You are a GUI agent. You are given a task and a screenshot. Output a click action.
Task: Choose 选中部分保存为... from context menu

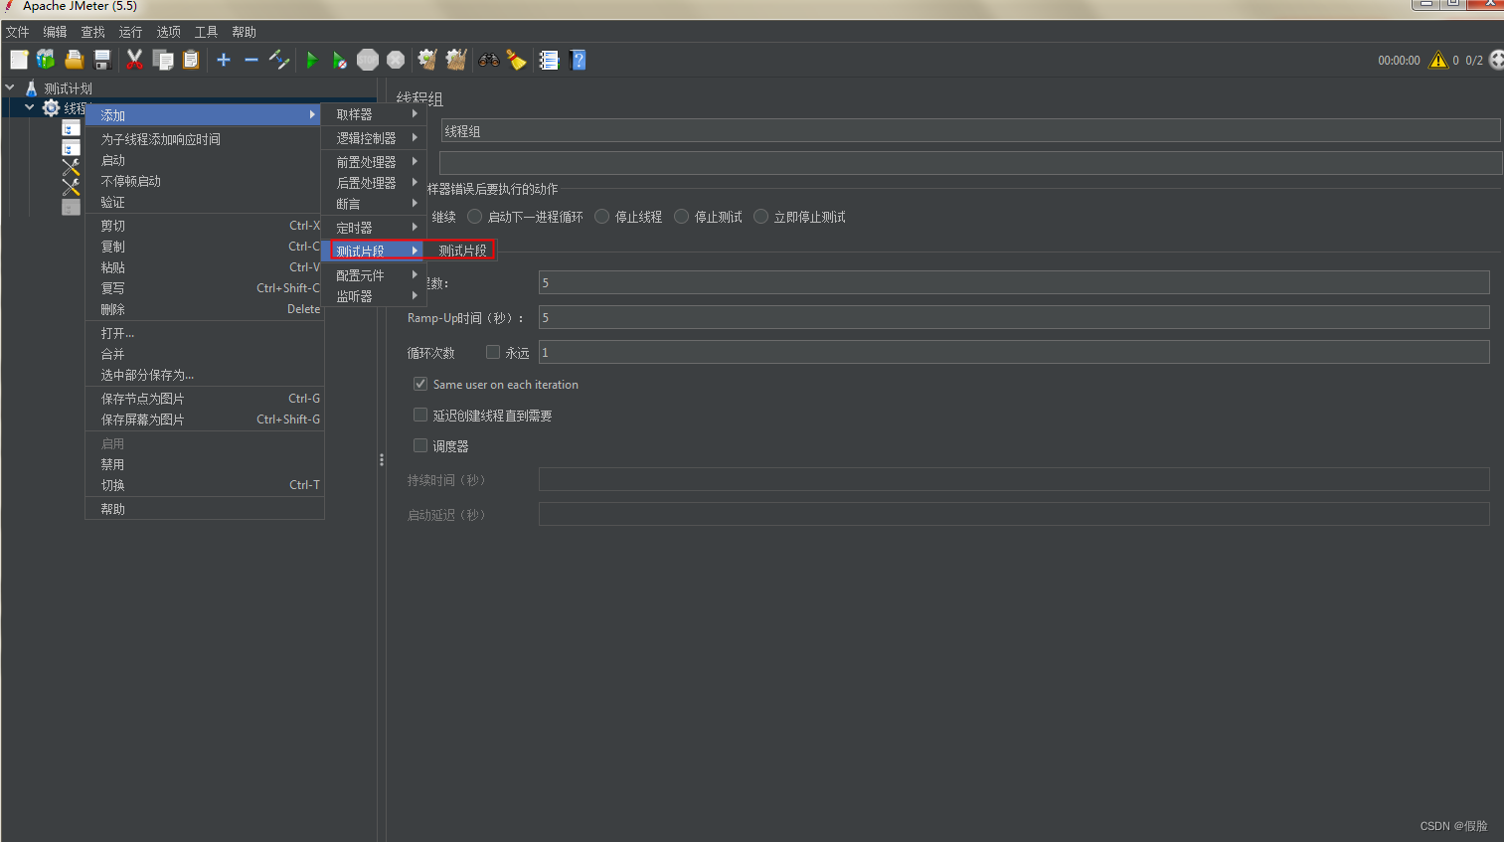[x=205, y=375]
